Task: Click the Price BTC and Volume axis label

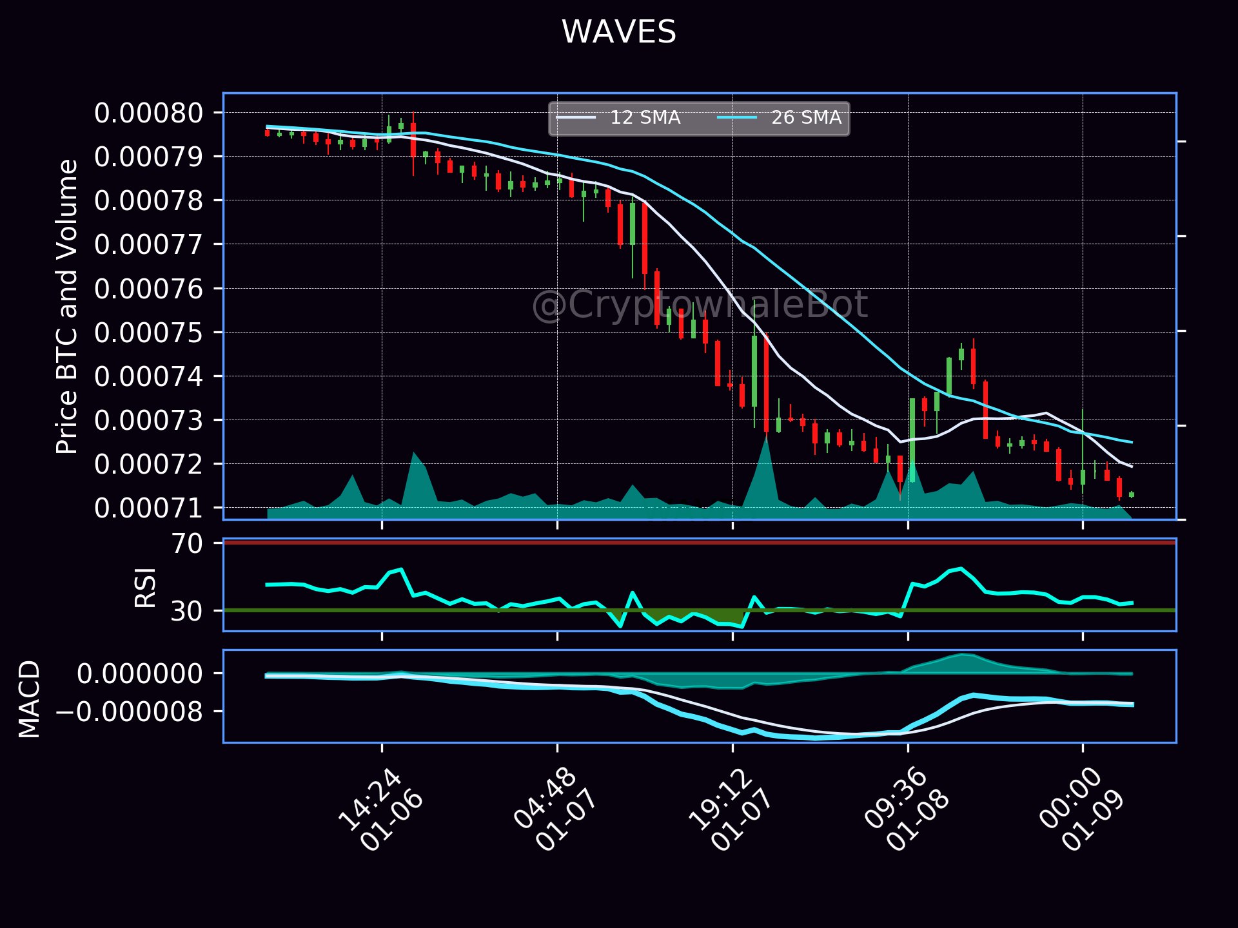Action: point(67,307)
